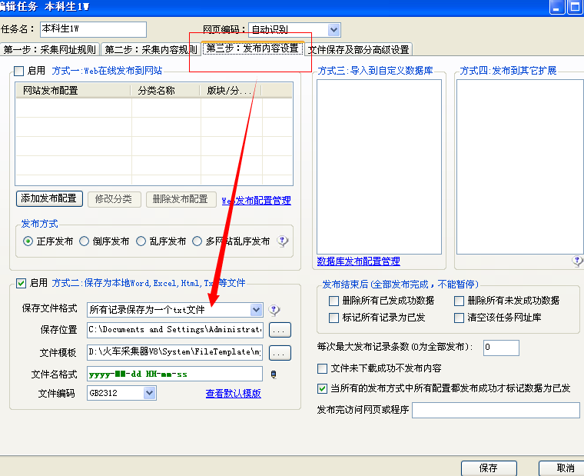
Task: Select 多网站乱序发布 radio option
Action: tap(197, 241)
